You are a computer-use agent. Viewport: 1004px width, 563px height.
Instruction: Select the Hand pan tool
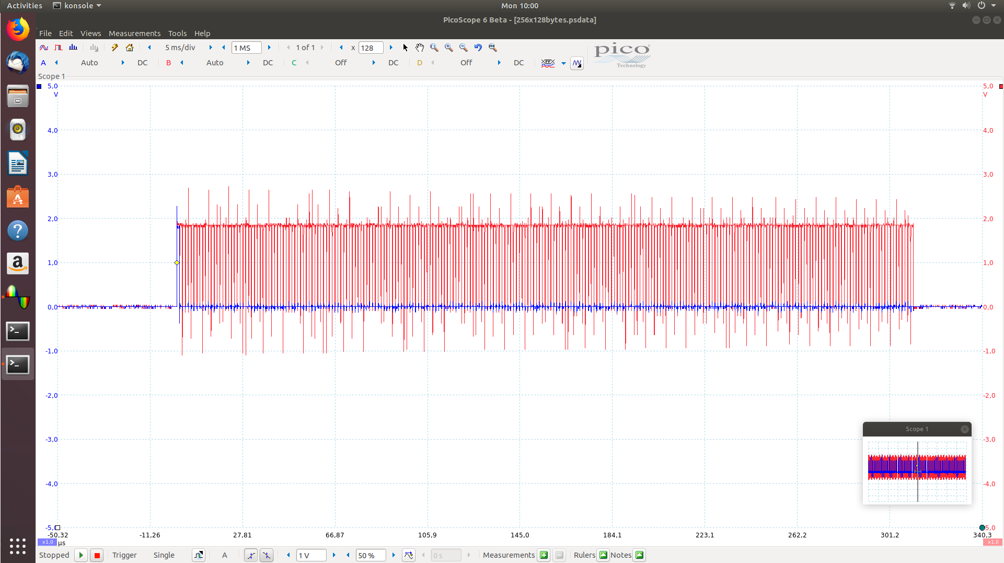coord(420,48)
